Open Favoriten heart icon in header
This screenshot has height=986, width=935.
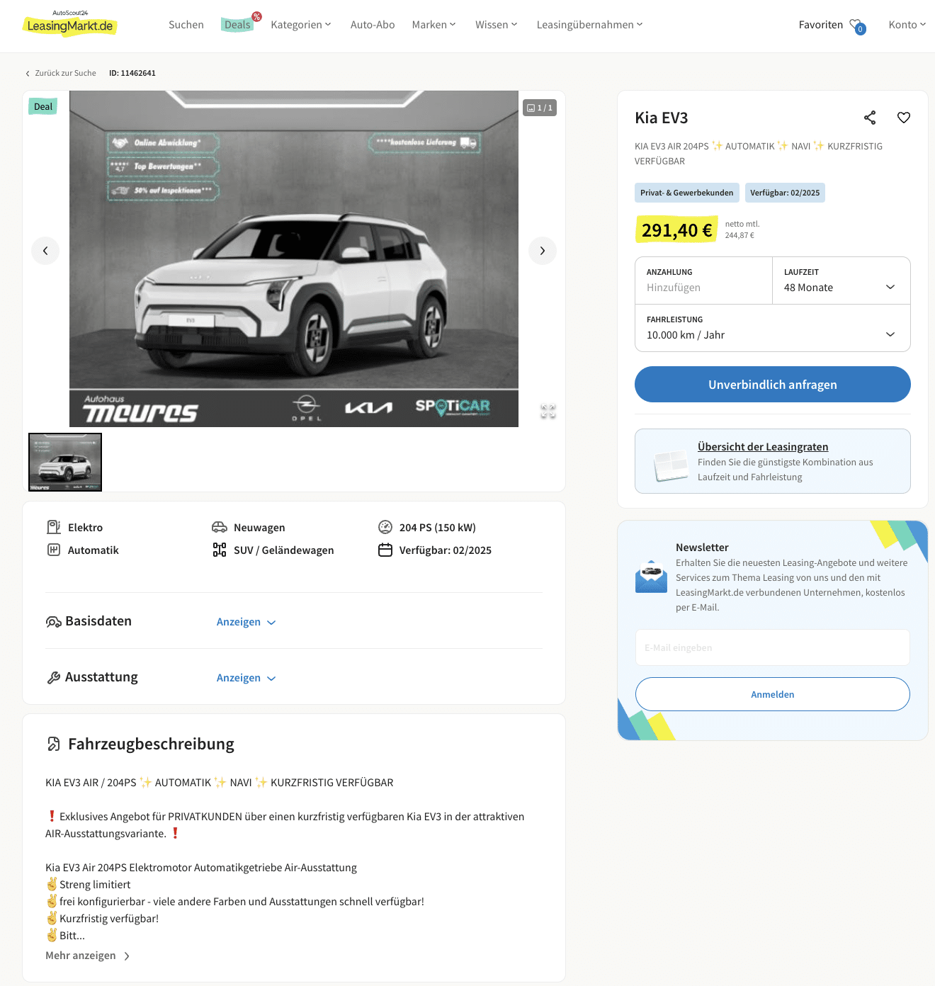(x=857, y=25)
